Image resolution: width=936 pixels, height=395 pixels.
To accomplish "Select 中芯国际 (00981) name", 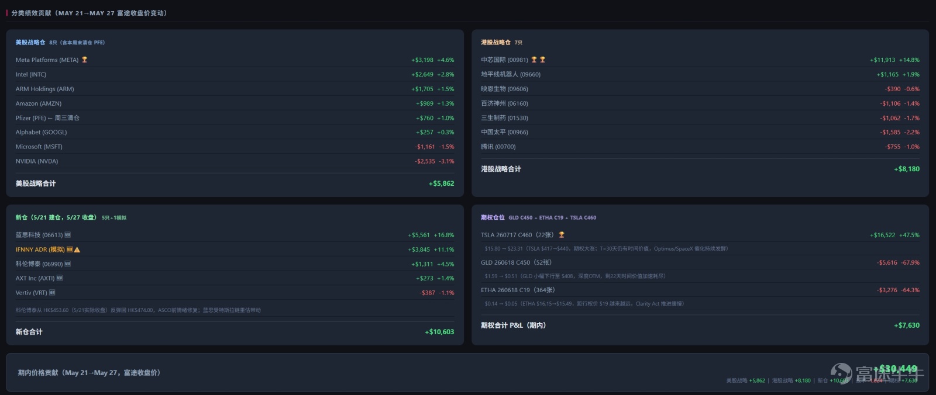I will pos(504,60).
